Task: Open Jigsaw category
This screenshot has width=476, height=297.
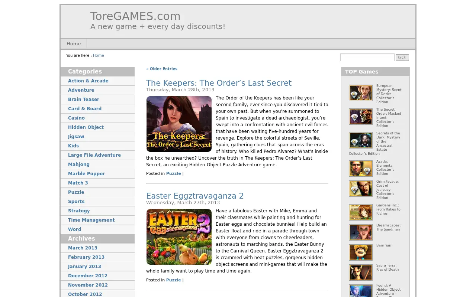Action: click(x=97, y=137)
